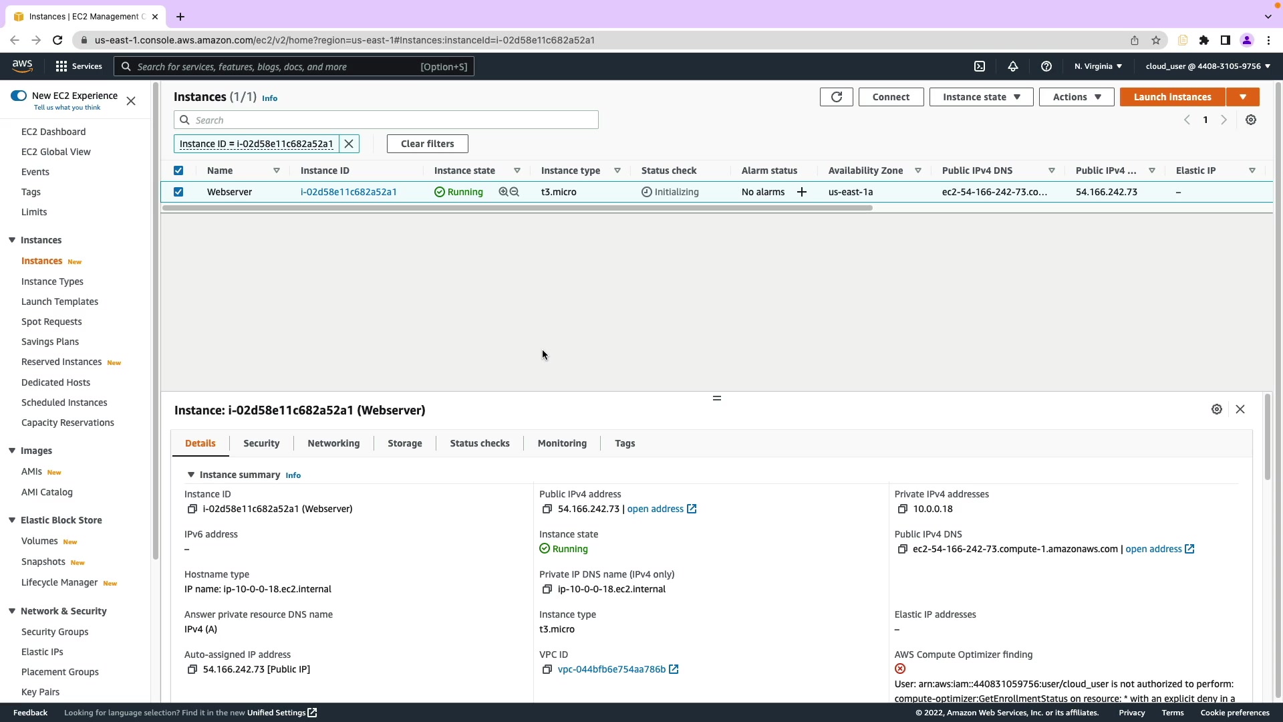The height and width of the screenshot is (722, 1283).
Task: Open the Instance state dropdown
Action: [981, 97]
